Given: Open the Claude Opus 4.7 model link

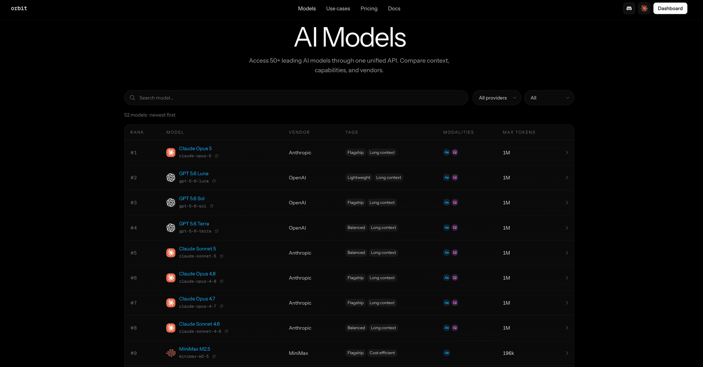Looking at the screenshot, I should coord(197,299).
